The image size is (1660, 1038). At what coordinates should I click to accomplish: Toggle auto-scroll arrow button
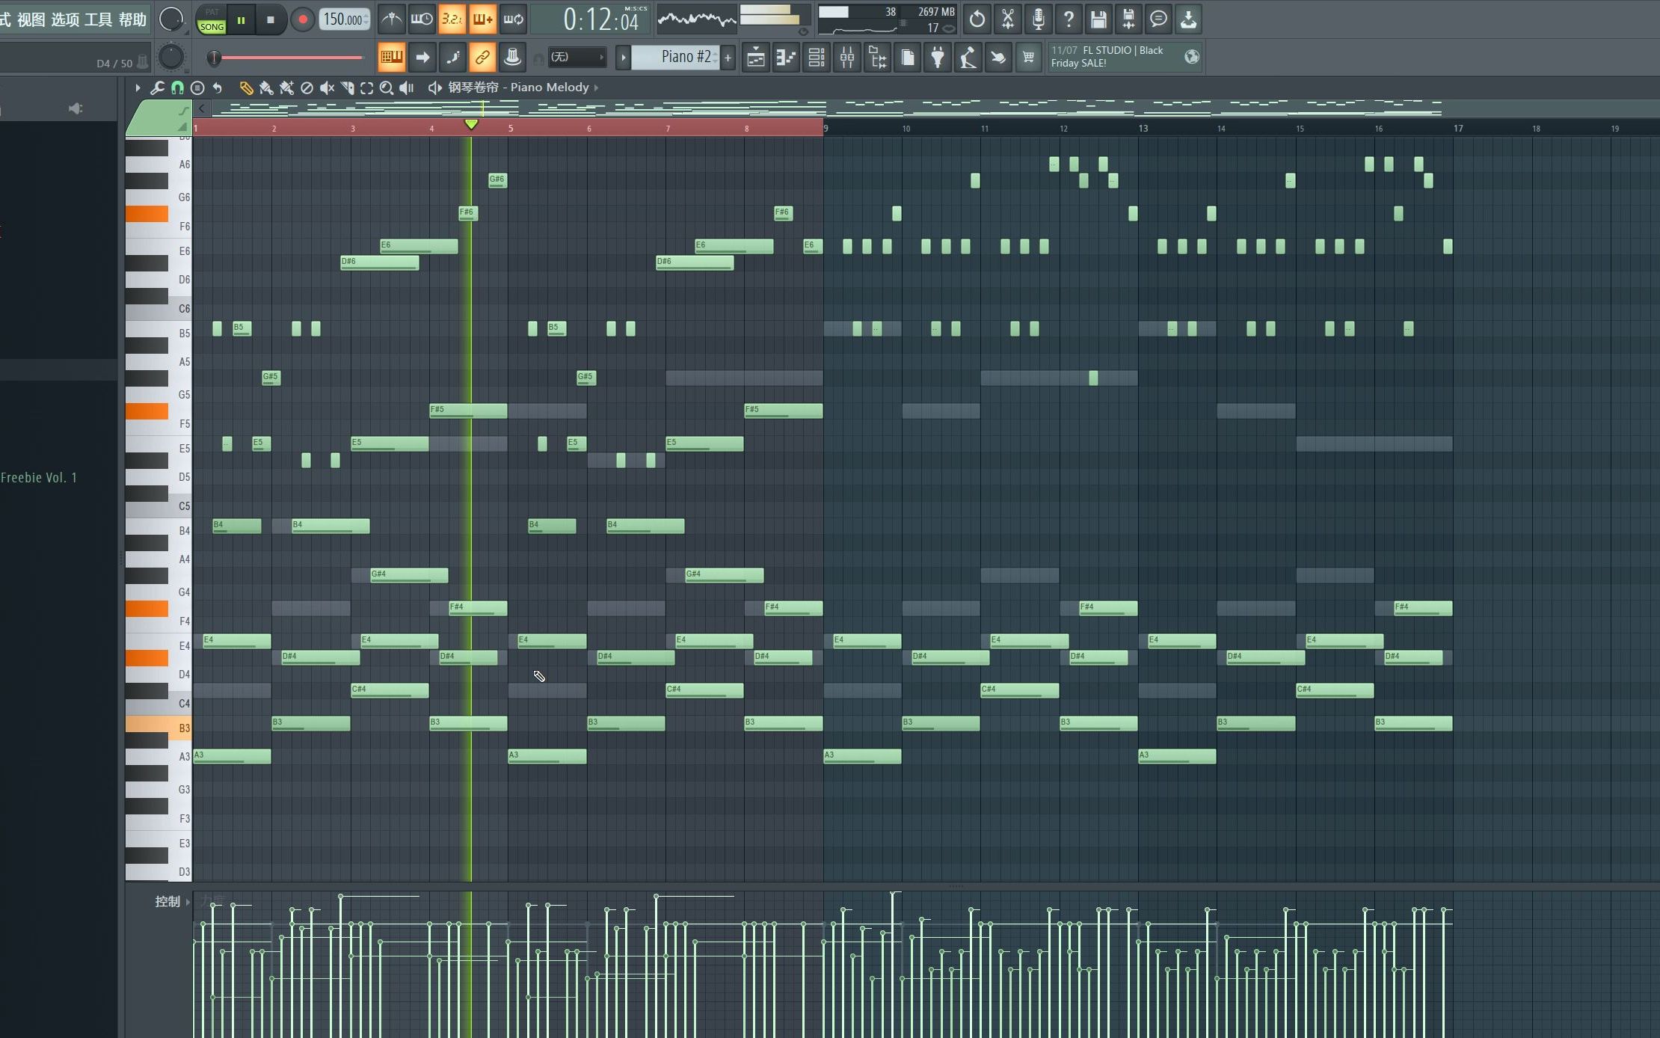tap(422, 57)
